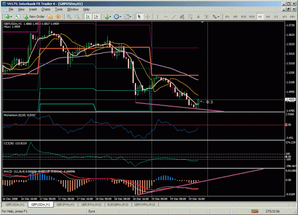Screen dimensions: 298x215
Task: Expand the Indicators dropdown arrow
Action: click(x=110, y=17)
